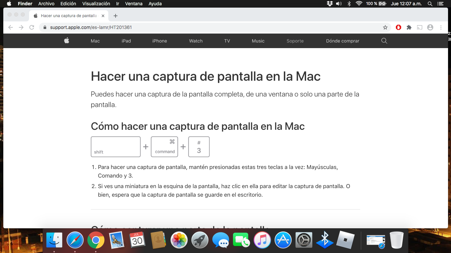Open Google Chrome in the Dock
The width and height of the screenshot is (451, 253).
pyautogui.click(x=96, y=240)
